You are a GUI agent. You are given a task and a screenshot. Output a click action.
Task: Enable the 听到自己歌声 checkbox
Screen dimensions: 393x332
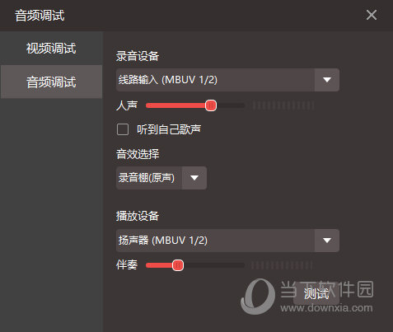point(123,129)
